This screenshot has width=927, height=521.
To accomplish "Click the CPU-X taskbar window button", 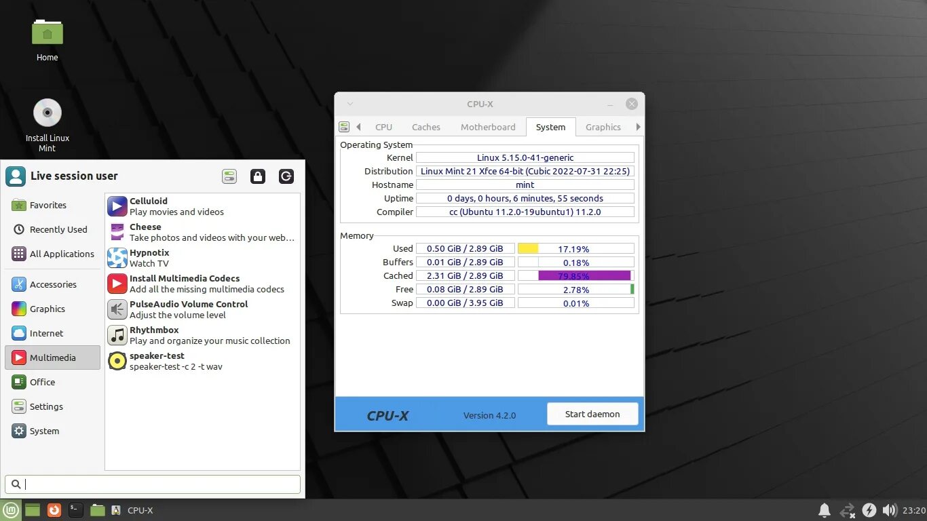I will (133, 510).
